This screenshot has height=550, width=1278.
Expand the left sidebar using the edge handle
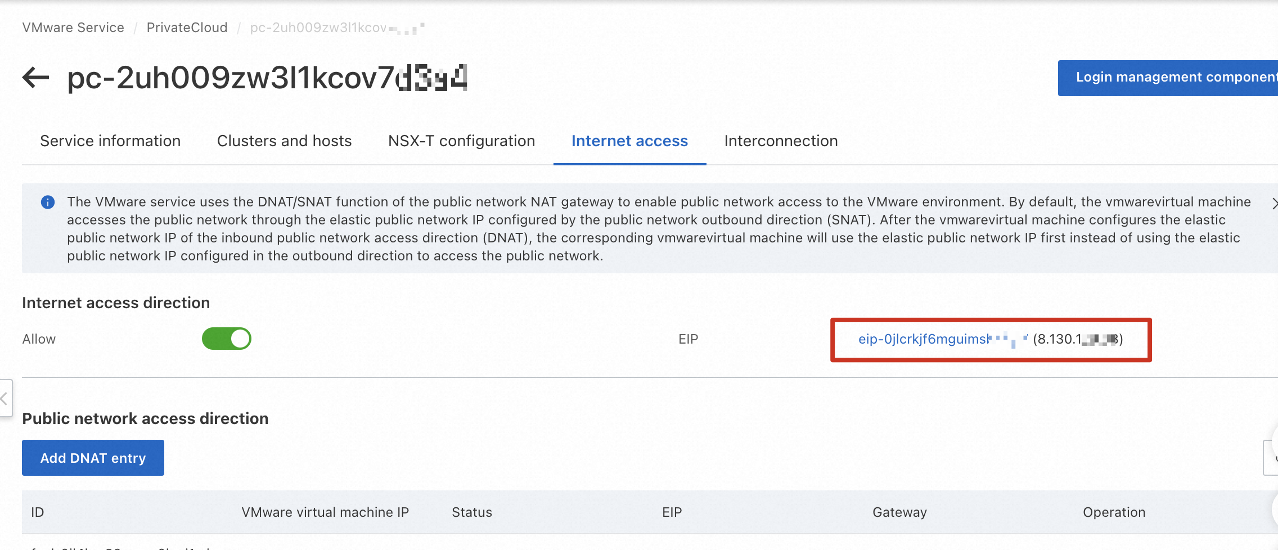[x=4, y=398]
